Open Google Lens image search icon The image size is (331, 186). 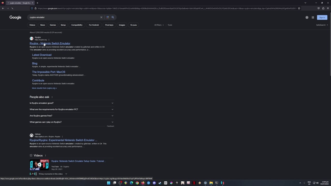pos(108,17)
